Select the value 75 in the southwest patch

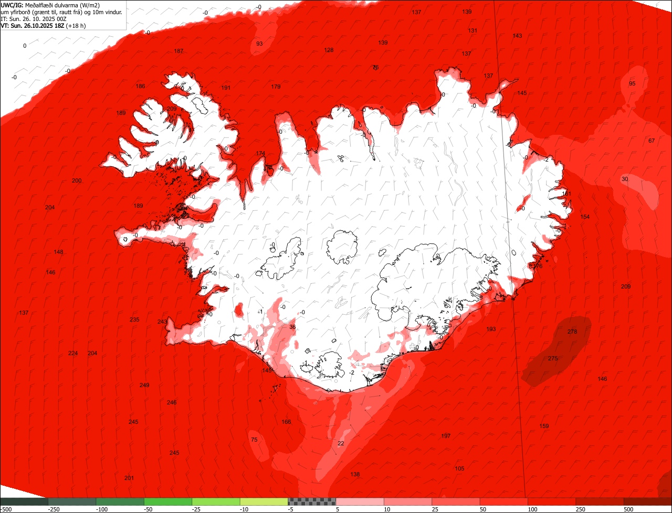(254, 440)
